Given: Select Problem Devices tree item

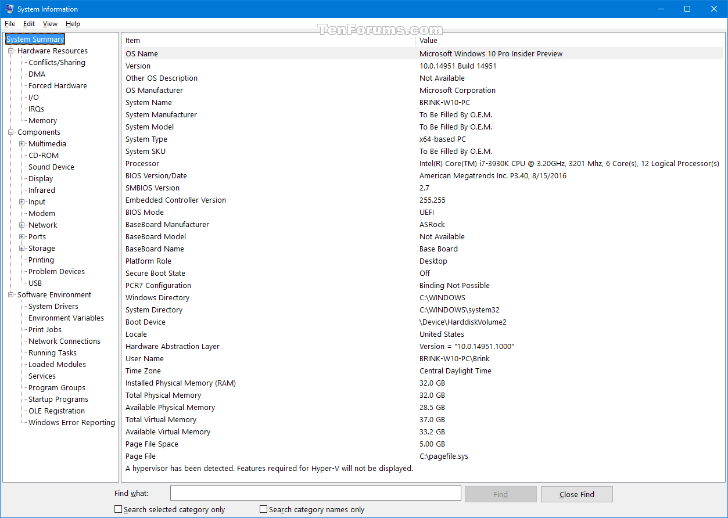Looking at the screenshot, I should [56, 271].
